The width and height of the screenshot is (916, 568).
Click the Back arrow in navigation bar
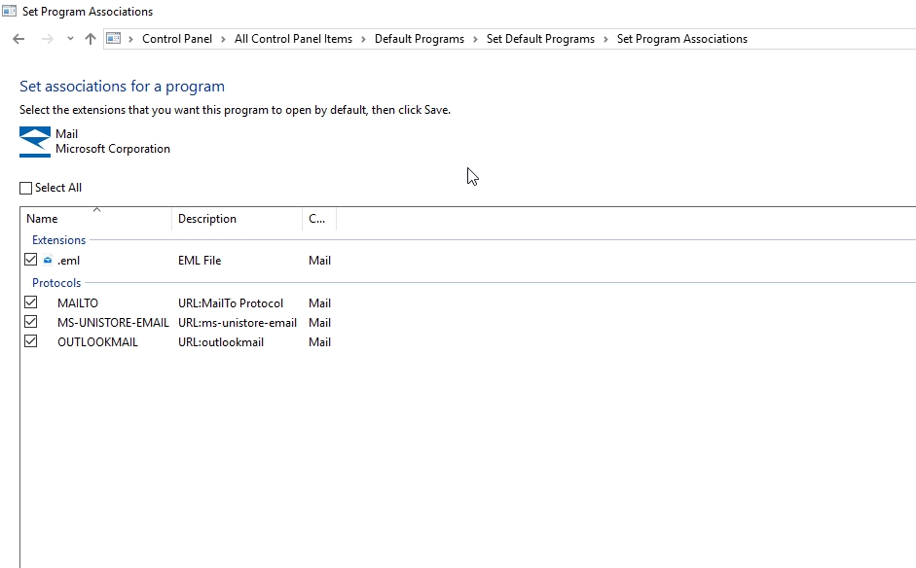(18, 39)
